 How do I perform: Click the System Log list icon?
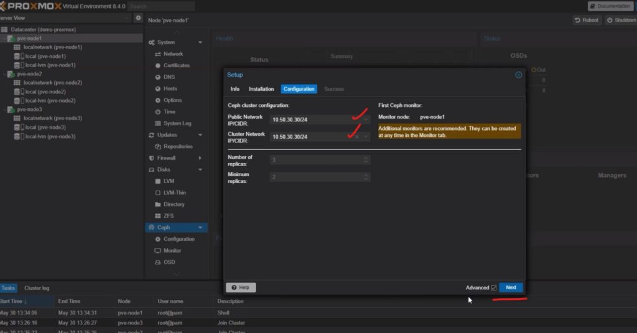(x=157, y=123)
